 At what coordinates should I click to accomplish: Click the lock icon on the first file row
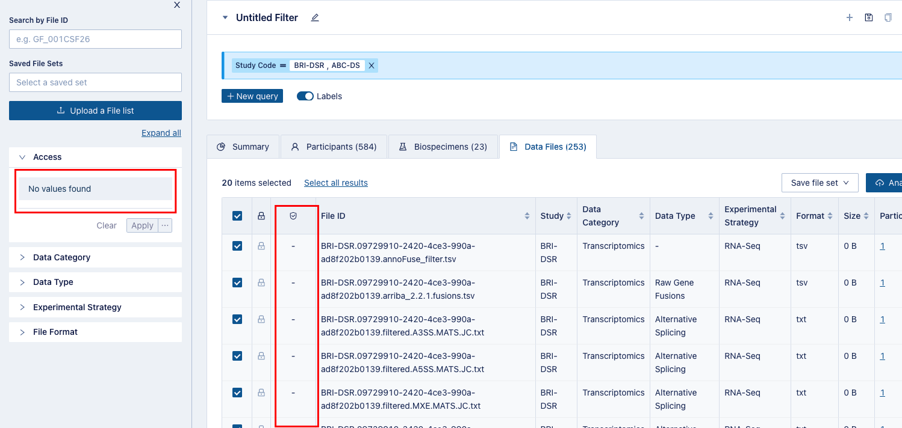tap(261, 246)
